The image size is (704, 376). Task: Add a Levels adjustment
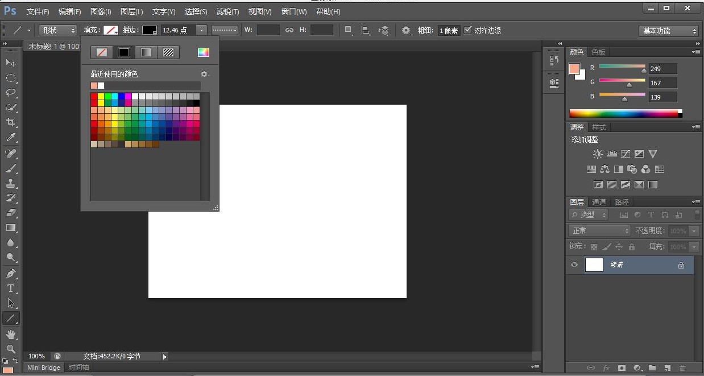click(612, 154)
